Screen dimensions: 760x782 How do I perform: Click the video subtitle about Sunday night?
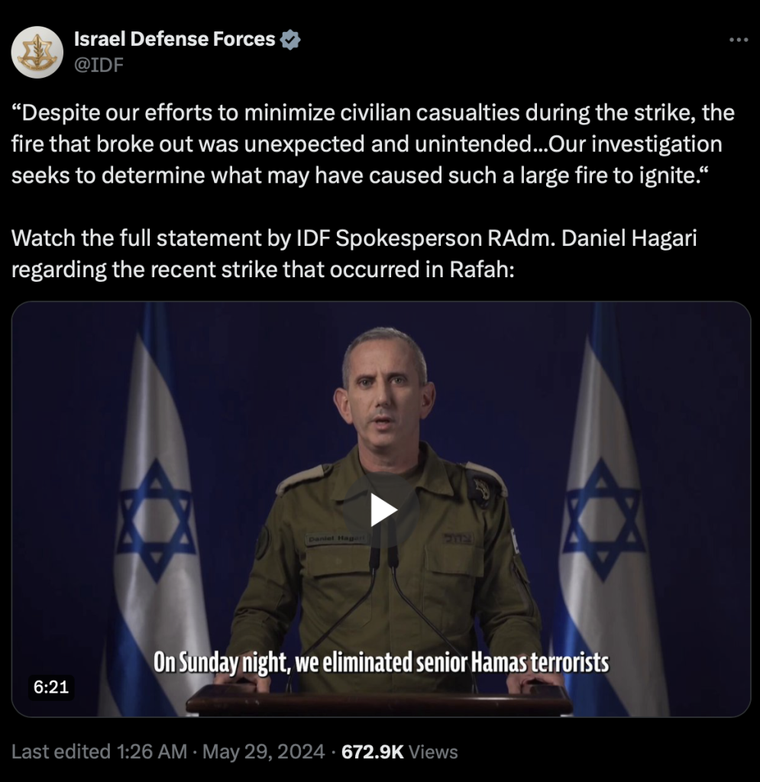(381, 662)
